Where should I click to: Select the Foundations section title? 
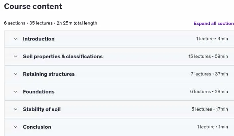[39, 92]
